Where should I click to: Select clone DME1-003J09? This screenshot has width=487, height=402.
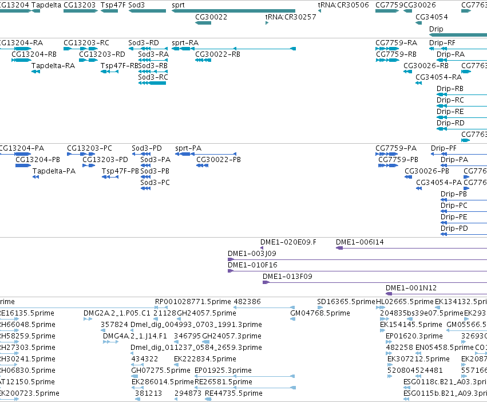pyautogui.click(x=252, y=254)
